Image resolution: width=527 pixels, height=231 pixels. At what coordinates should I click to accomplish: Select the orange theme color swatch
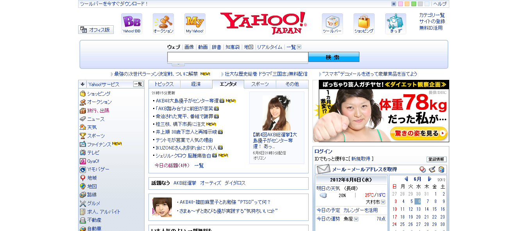(x=407, y=4)
